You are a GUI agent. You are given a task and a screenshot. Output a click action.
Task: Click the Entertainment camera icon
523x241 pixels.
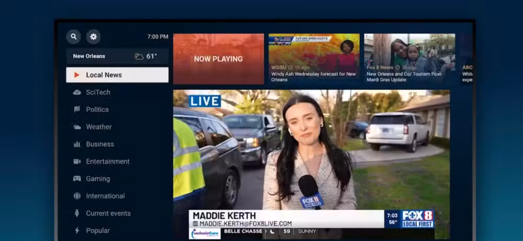[x=77, y=161]
